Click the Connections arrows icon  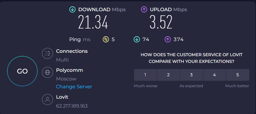tap(47, 53)
